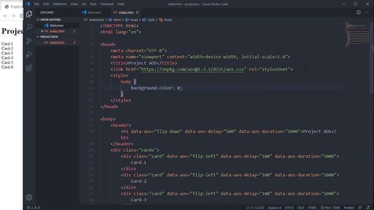374x210 pixels.
Task: Open the View menu
Action: (74, 4)
